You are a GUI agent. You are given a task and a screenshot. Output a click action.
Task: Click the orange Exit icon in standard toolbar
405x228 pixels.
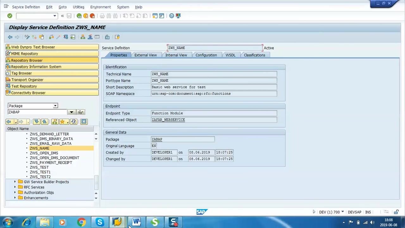86,16
